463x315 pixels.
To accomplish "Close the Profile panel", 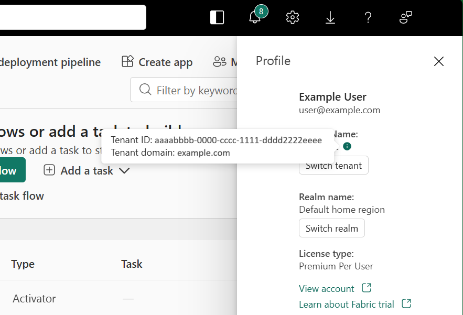I will 439,61.
